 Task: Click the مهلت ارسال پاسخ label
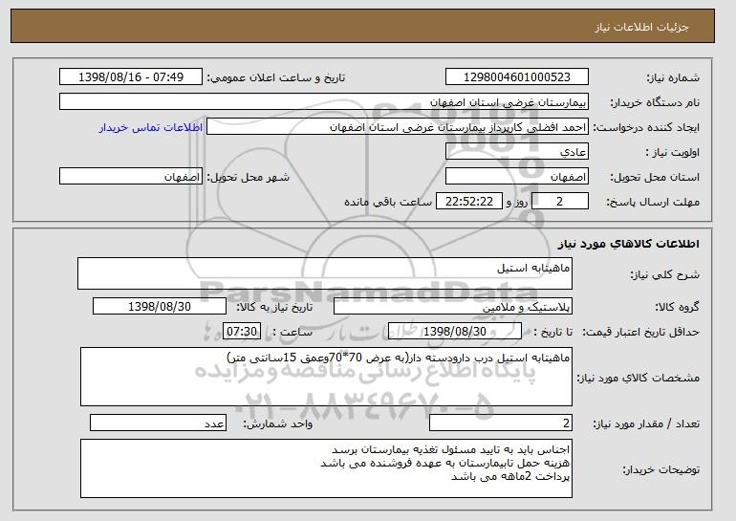pyautogui.click(x=653, y=202)
